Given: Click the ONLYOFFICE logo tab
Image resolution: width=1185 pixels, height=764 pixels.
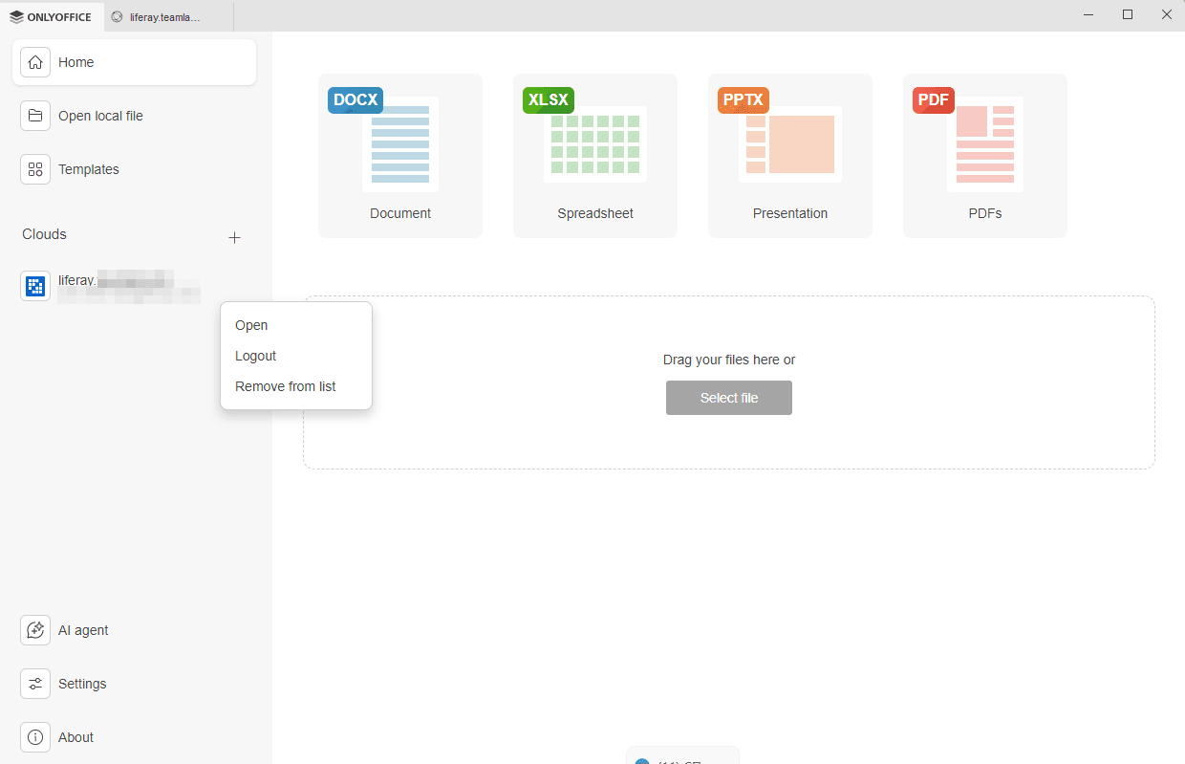Looking at the screenshot, I should click(51, 16).
